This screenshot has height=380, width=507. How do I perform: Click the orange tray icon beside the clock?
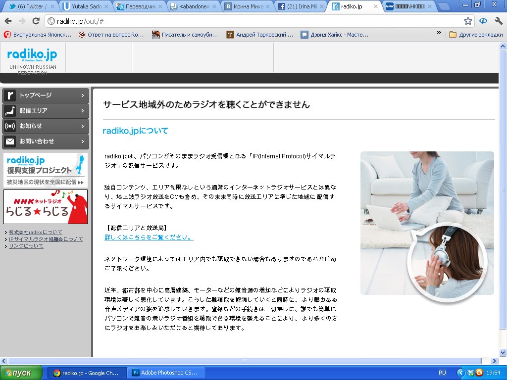(x=479, y=373)
